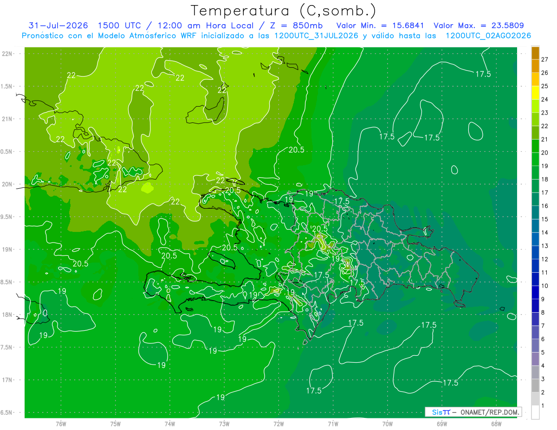Click the color bar value '27'
Screen dimensions: 557x430
coord(545,59)
